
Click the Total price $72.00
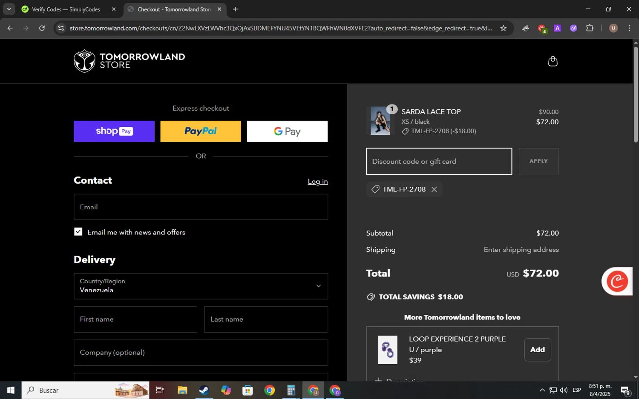pos(541,273)
